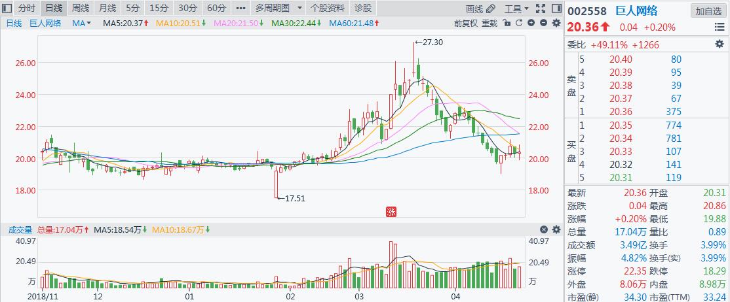Open the 月线 monthly chart tab
The height and width of the screenshot is (302, 730).
click(108, 8)
